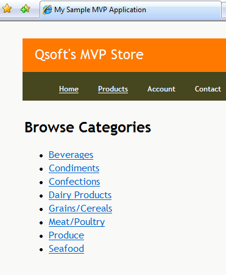The width and height of the screenshot is (226, 275).
Task: Browse the Seafood category
Action: click(66, 249)
